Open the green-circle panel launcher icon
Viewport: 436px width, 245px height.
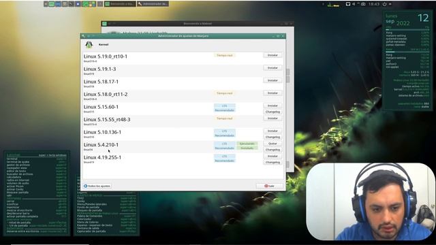pos(86,4)
